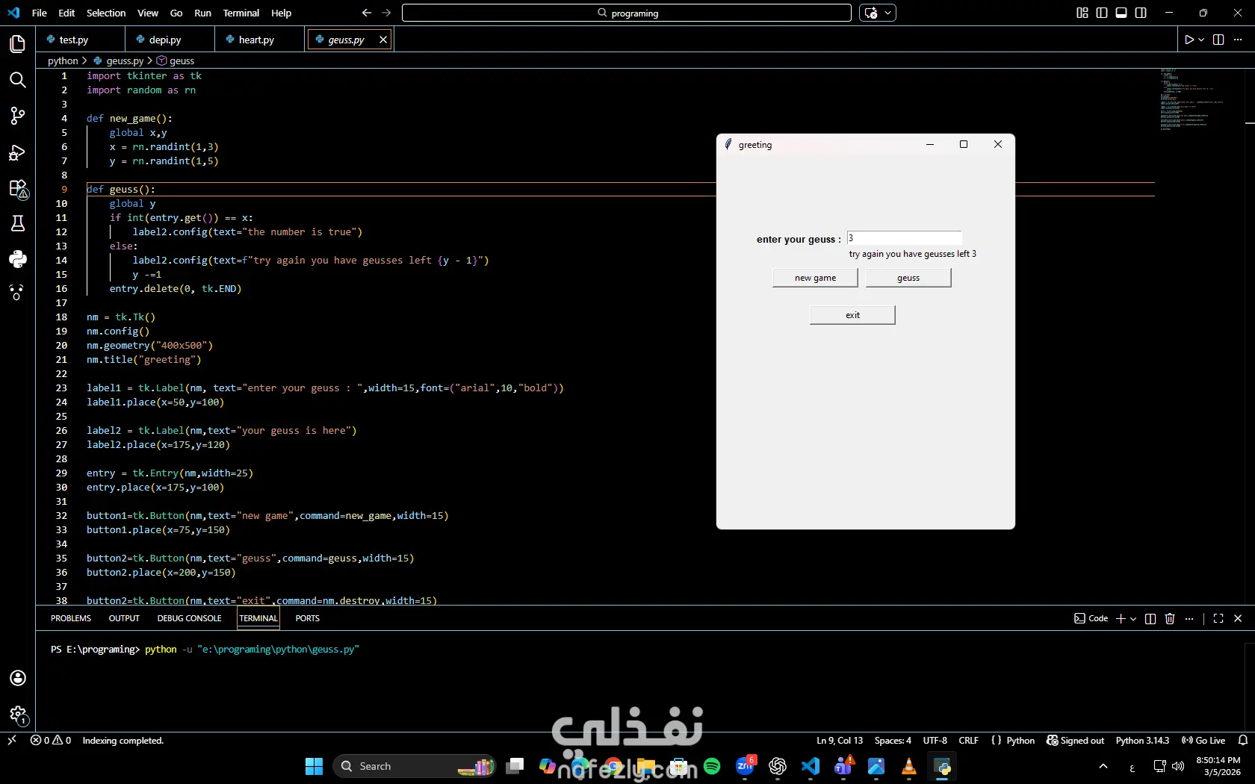Click Go Live in status bar

coord(1203,741)
